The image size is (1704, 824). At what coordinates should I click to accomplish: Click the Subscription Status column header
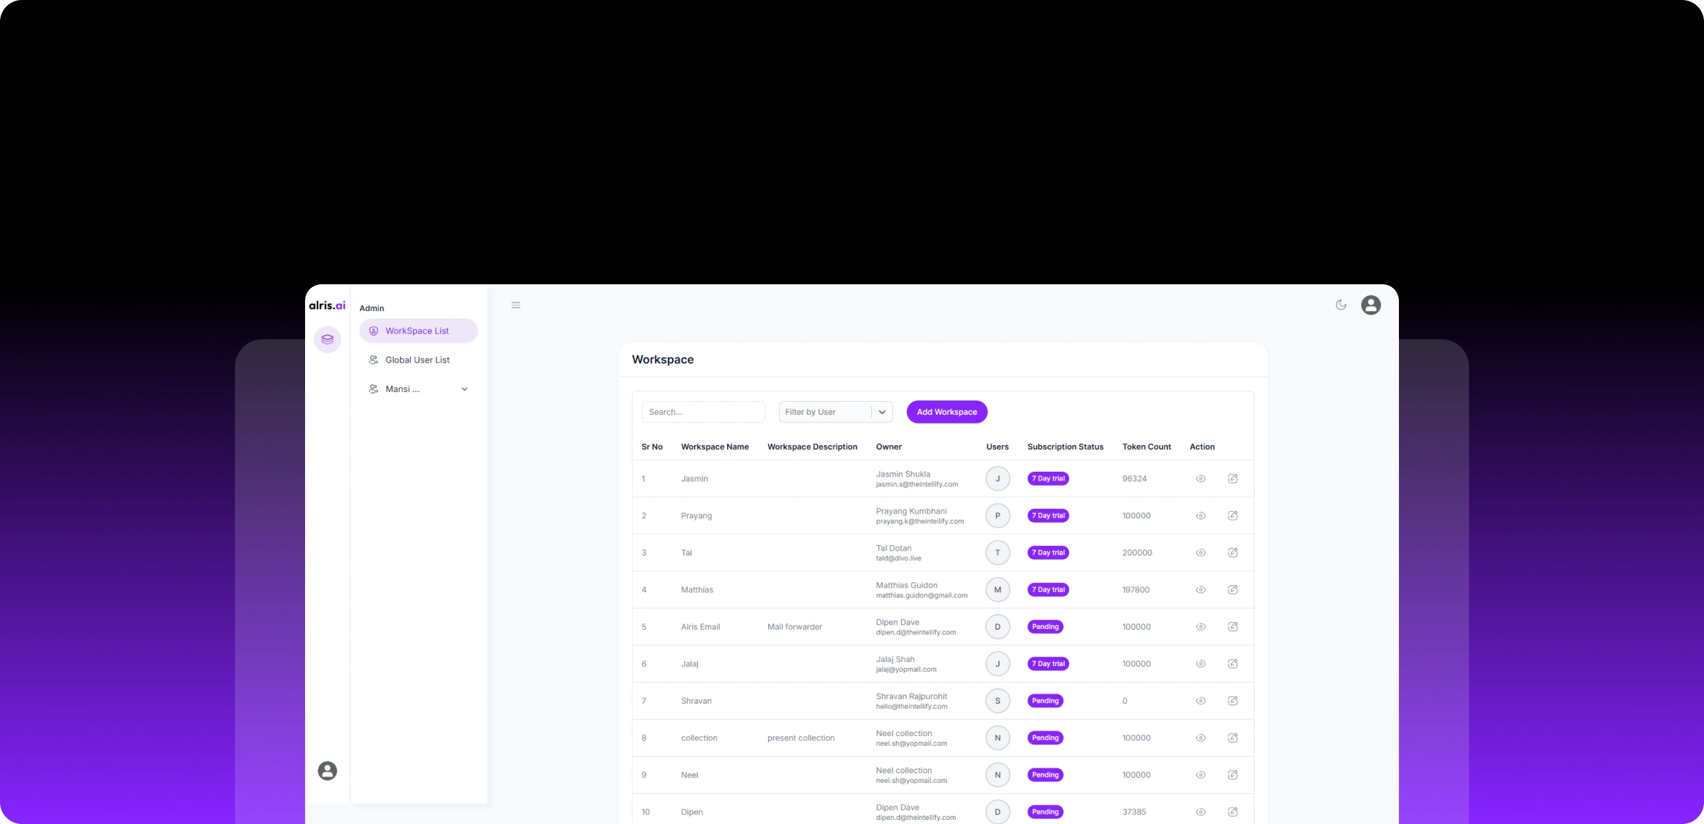pos(1065,447)
